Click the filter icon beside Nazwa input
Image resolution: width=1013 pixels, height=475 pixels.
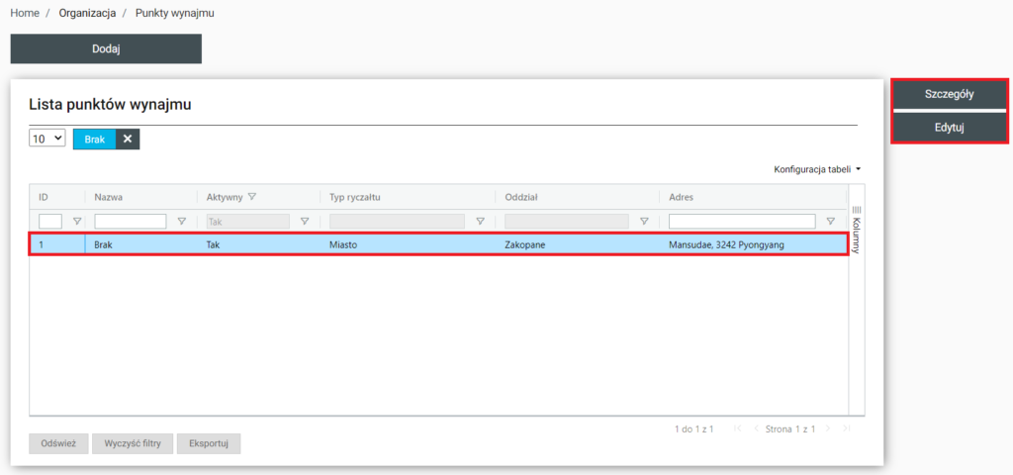tap(181, 222)
